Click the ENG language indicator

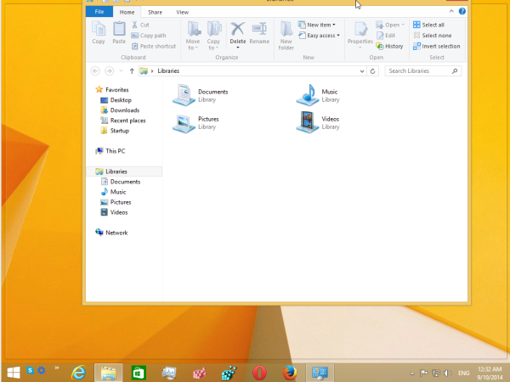[463, 373]
